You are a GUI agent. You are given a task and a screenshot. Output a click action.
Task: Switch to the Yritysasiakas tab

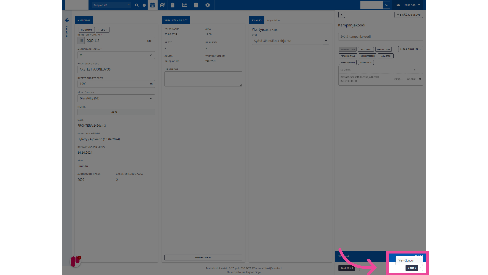[273, 20]
